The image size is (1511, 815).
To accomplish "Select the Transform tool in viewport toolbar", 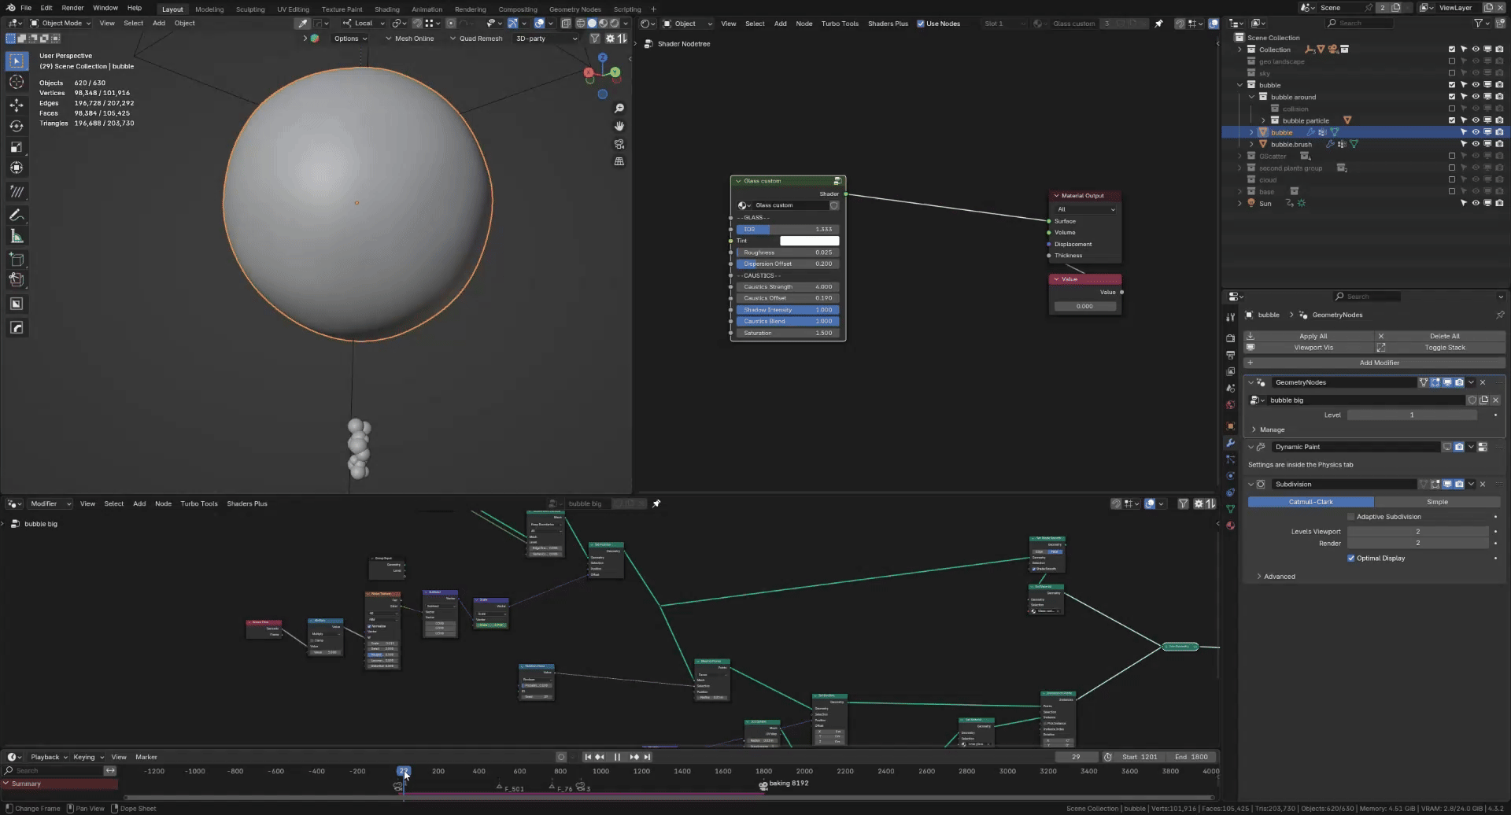I will pyautogui.click(x=17, y=168).
